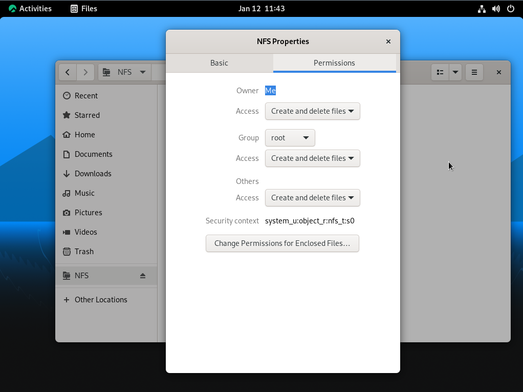Open the NFS path bar dropdown arrow

point(143,72)
